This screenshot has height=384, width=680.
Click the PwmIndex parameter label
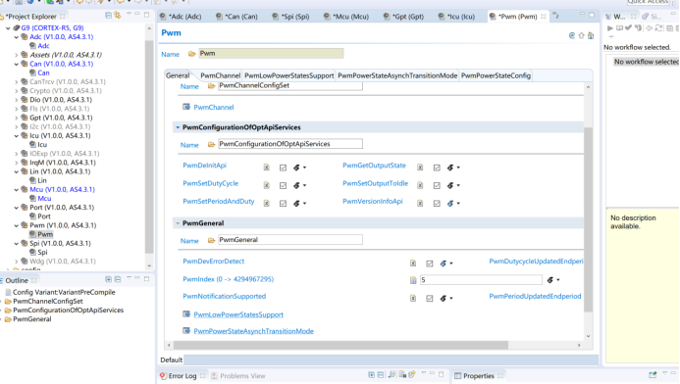pyautogui.click(x=228, y=279)
